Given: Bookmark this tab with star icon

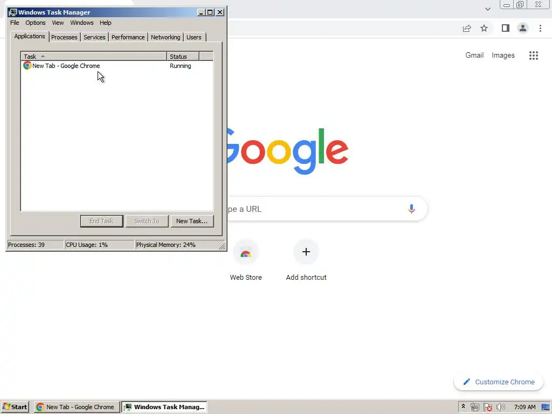Looking at the screenshot, I should [x=484, y=28].
